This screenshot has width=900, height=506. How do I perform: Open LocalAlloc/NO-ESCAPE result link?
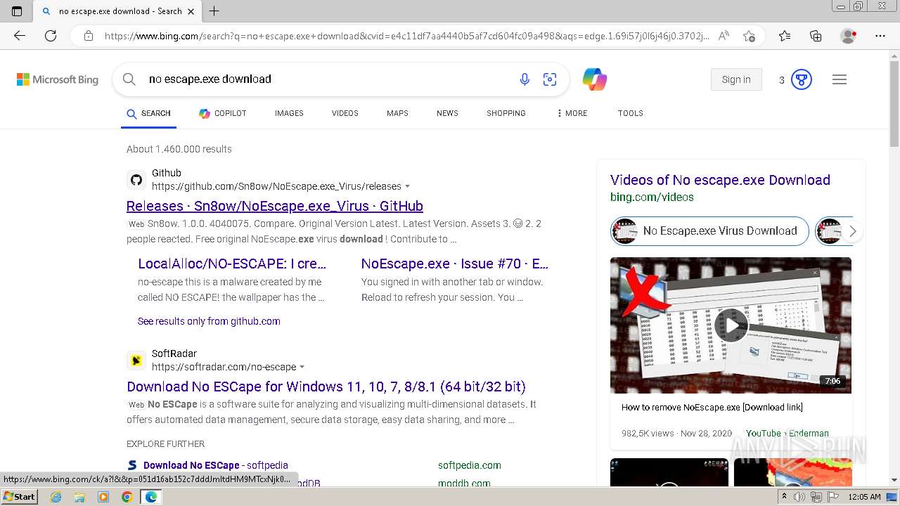232,264
